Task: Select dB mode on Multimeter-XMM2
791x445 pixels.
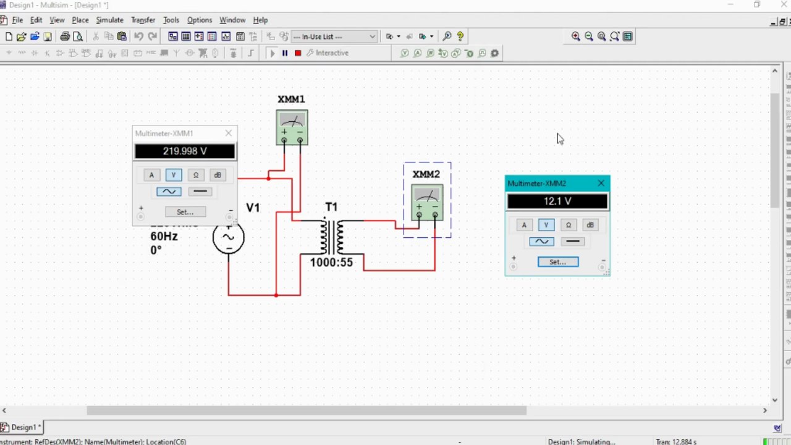Action: point(590,225)
